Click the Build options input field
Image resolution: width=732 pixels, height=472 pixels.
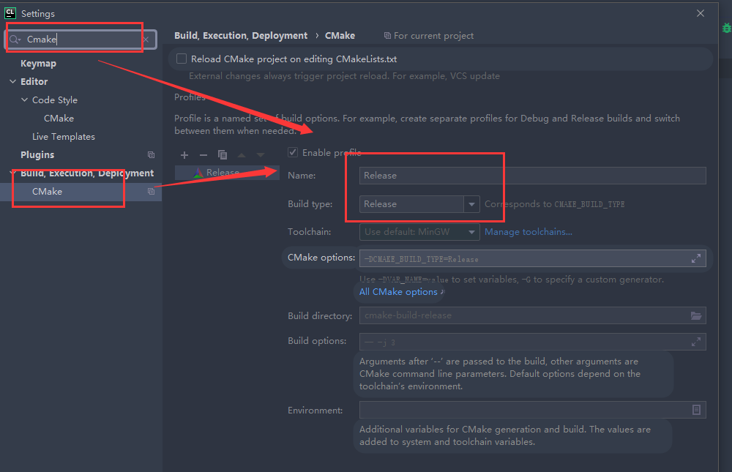[533, 342]
